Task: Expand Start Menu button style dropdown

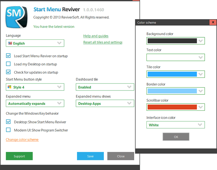Action: [59, 87]
